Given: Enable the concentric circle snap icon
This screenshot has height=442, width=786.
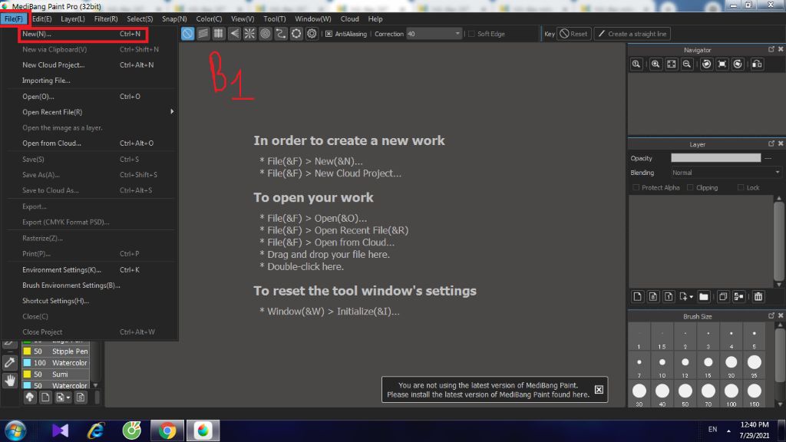Looking at the screenshot, I should [265, 34].
